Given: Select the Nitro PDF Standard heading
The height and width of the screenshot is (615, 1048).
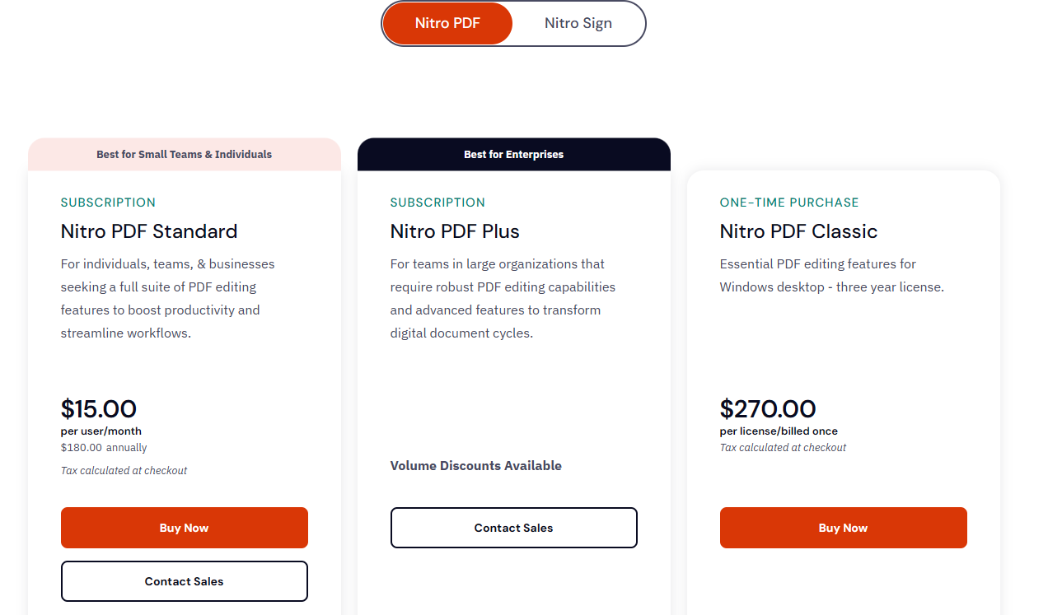Looking at the screenshot, I should click(x=149, y=231).
